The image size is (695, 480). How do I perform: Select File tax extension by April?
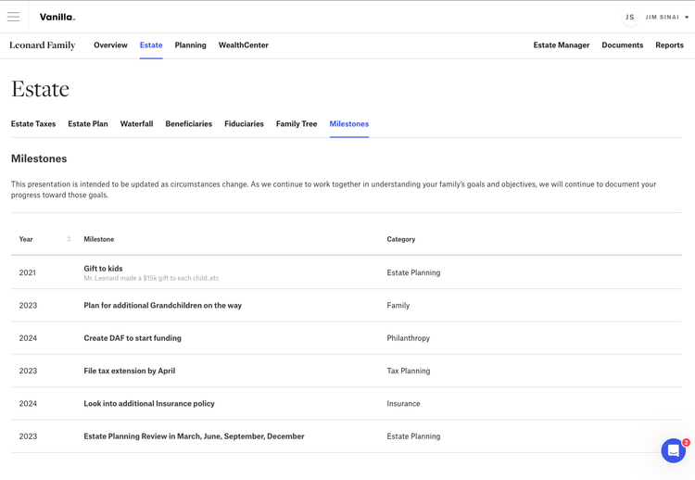pos(130,371)
